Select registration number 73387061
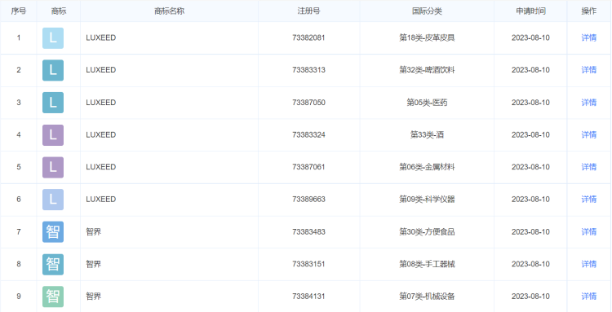Image resolution: width=612 pixels, height=312 pixels. (x=308, y=167)
